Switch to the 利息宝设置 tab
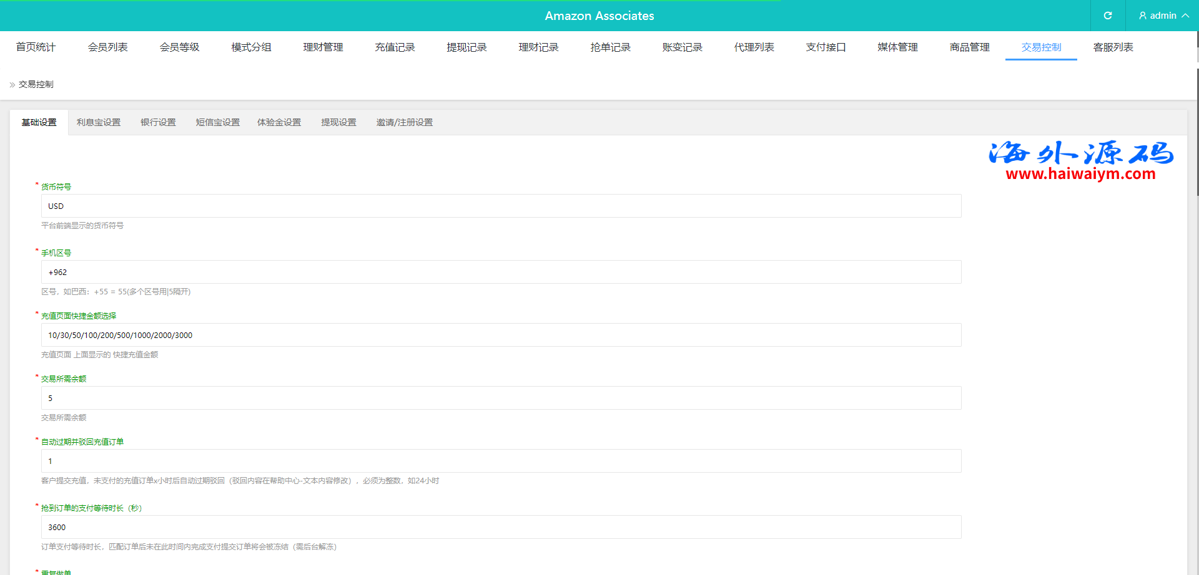 point(99,123)
